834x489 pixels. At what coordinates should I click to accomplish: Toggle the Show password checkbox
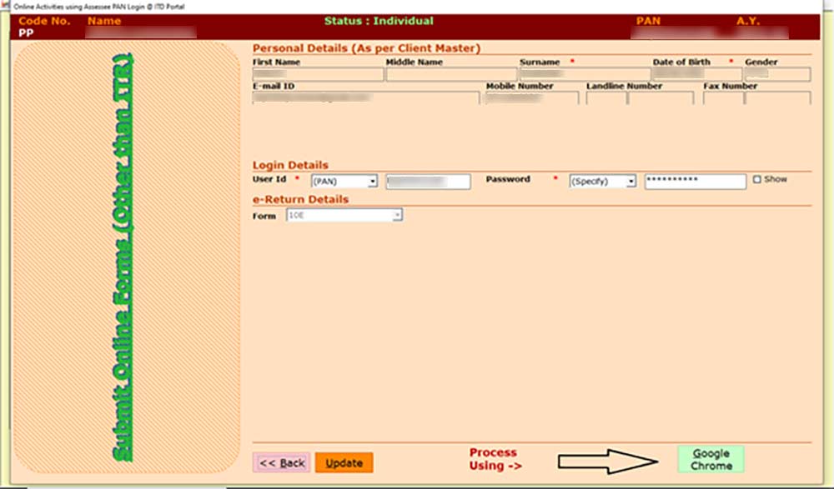coord(756,179)
